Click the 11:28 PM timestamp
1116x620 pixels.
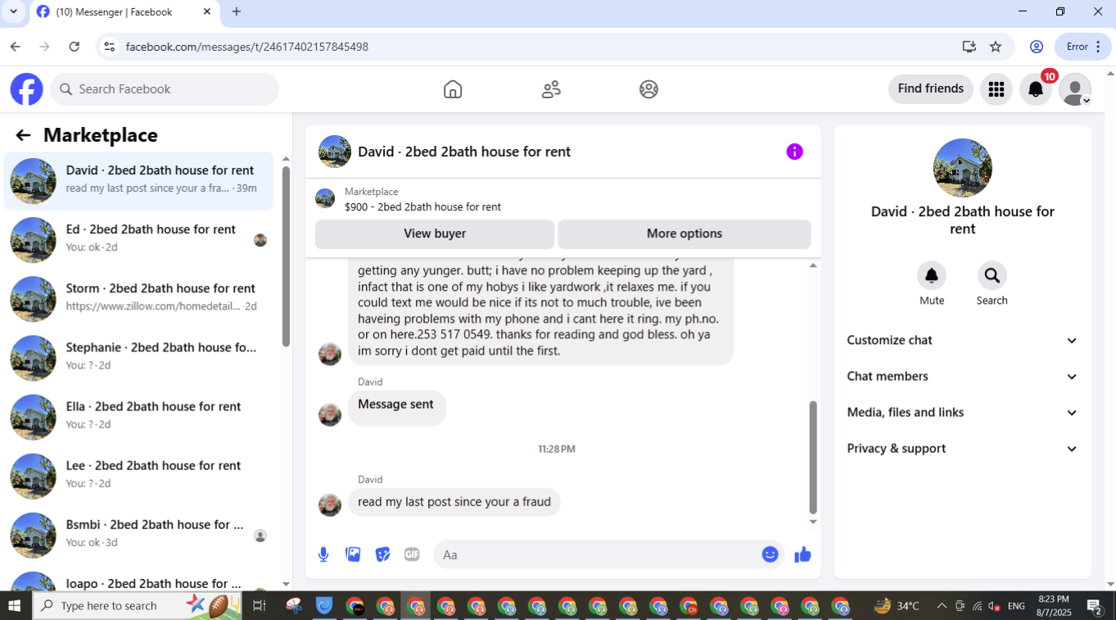557,449
